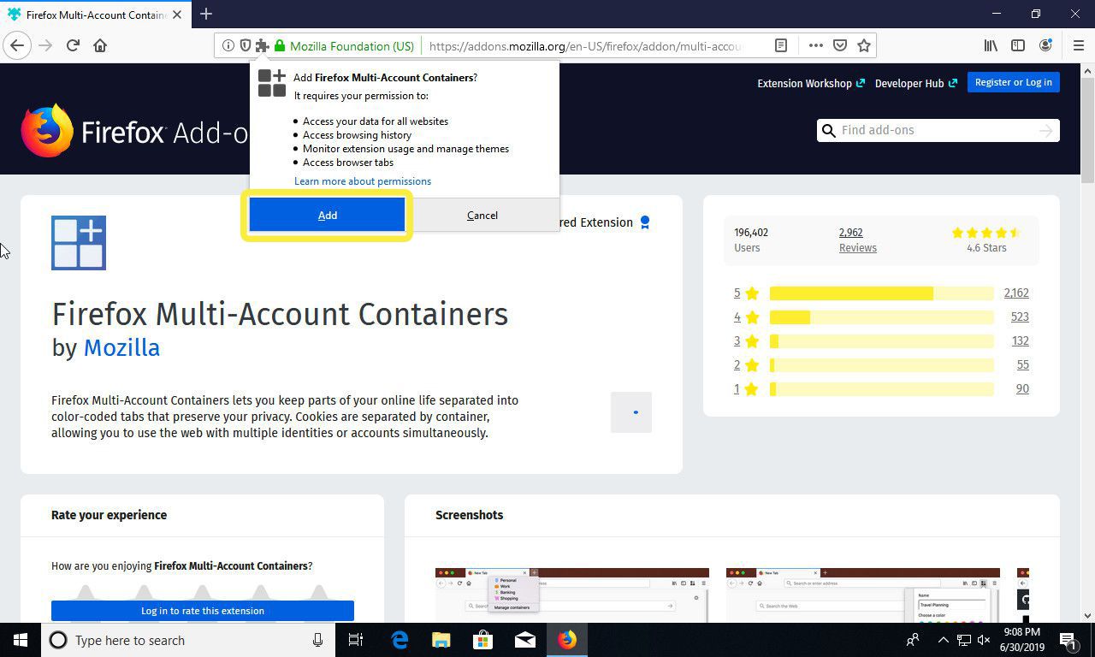Click the three-star rating bar
1095x657 pixels.
(x=882, y=340)
